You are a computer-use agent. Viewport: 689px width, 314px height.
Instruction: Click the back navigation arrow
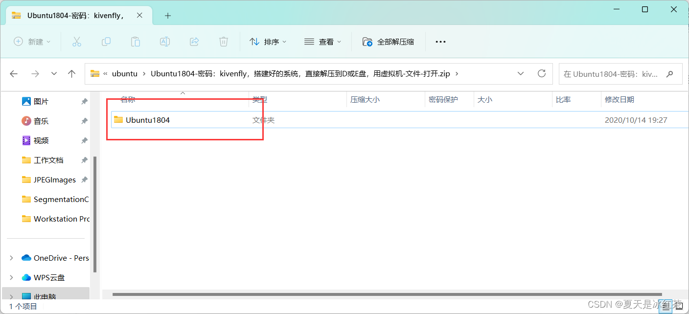pos(14,73)
